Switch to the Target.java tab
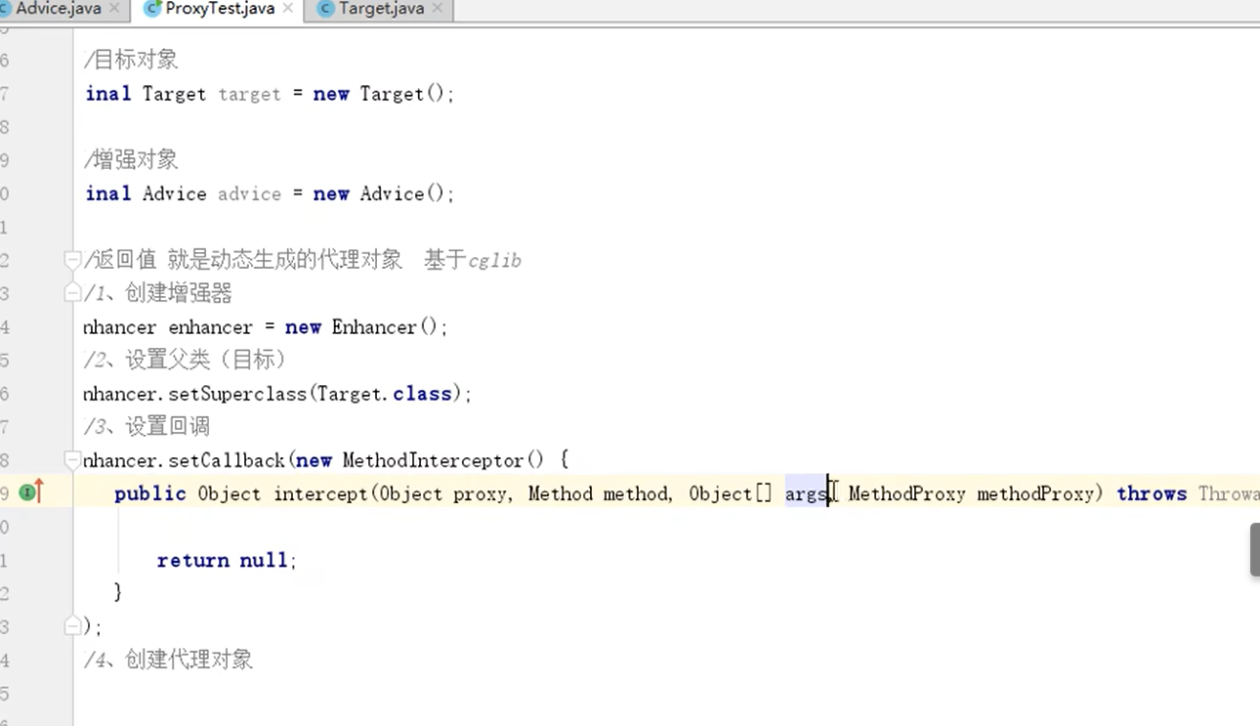The height and width of the screenshot is (726, 1260). 381,9
